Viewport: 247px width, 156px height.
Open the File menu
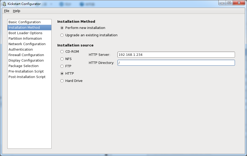click(x=7, y=11)
